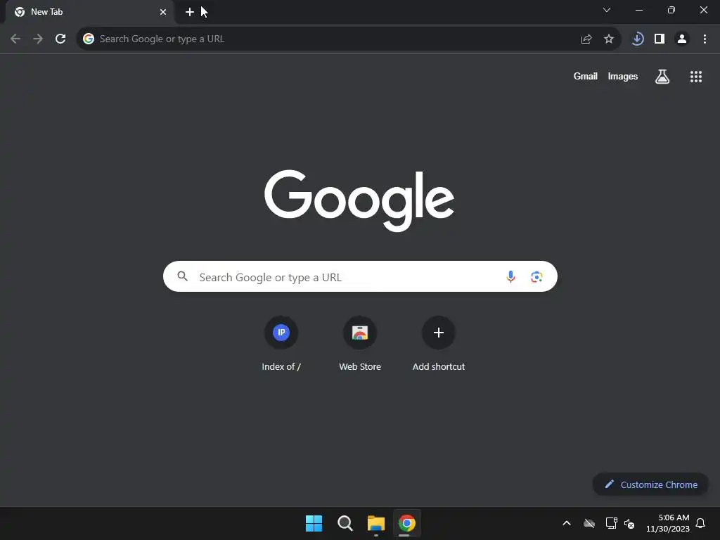Open Index of / shortcut
This screenshot has height=540, width=720.
(281, 344)
